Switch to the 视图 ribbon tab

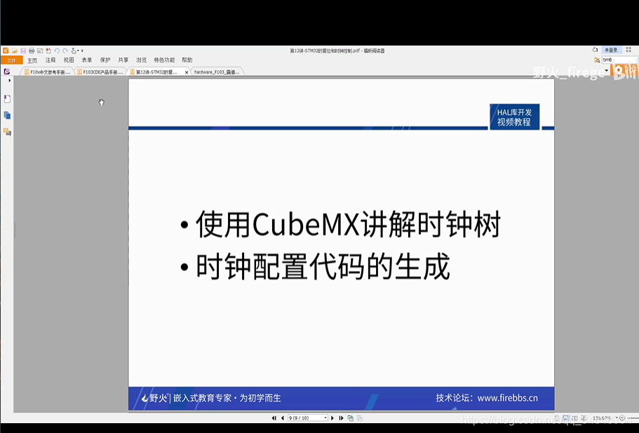[69, 60]
